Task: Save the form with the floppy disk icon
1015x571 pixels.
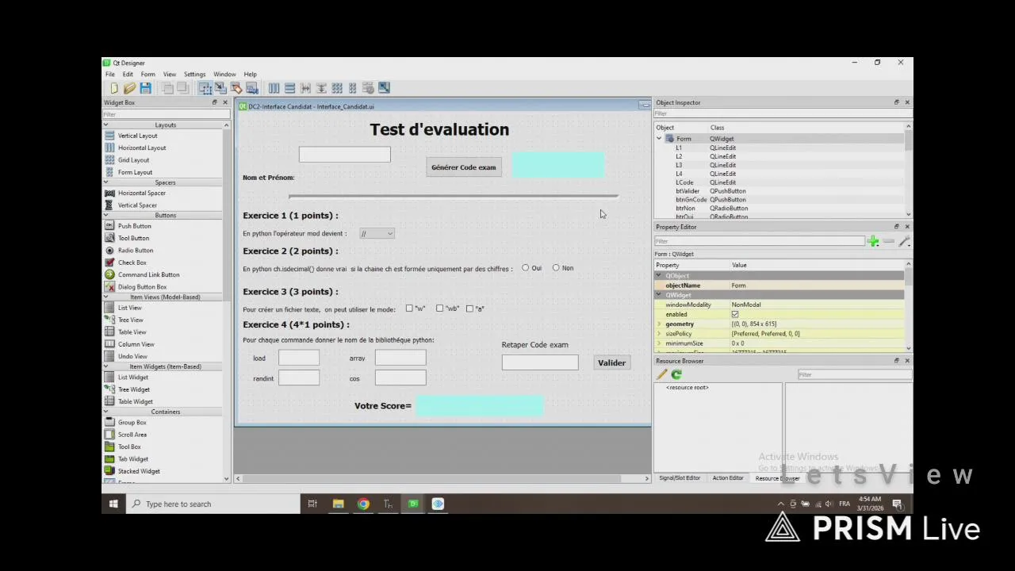Action: [x=145, y=88]
